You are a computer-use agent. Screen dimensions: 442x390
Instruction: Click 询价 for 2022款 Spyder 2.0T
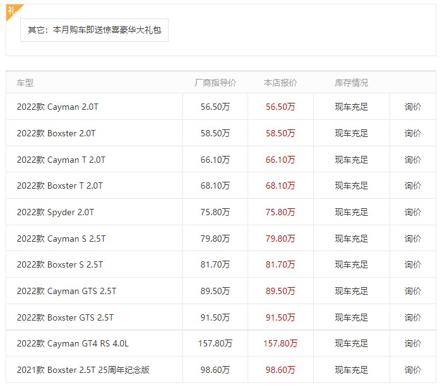(x=413, y=212)
